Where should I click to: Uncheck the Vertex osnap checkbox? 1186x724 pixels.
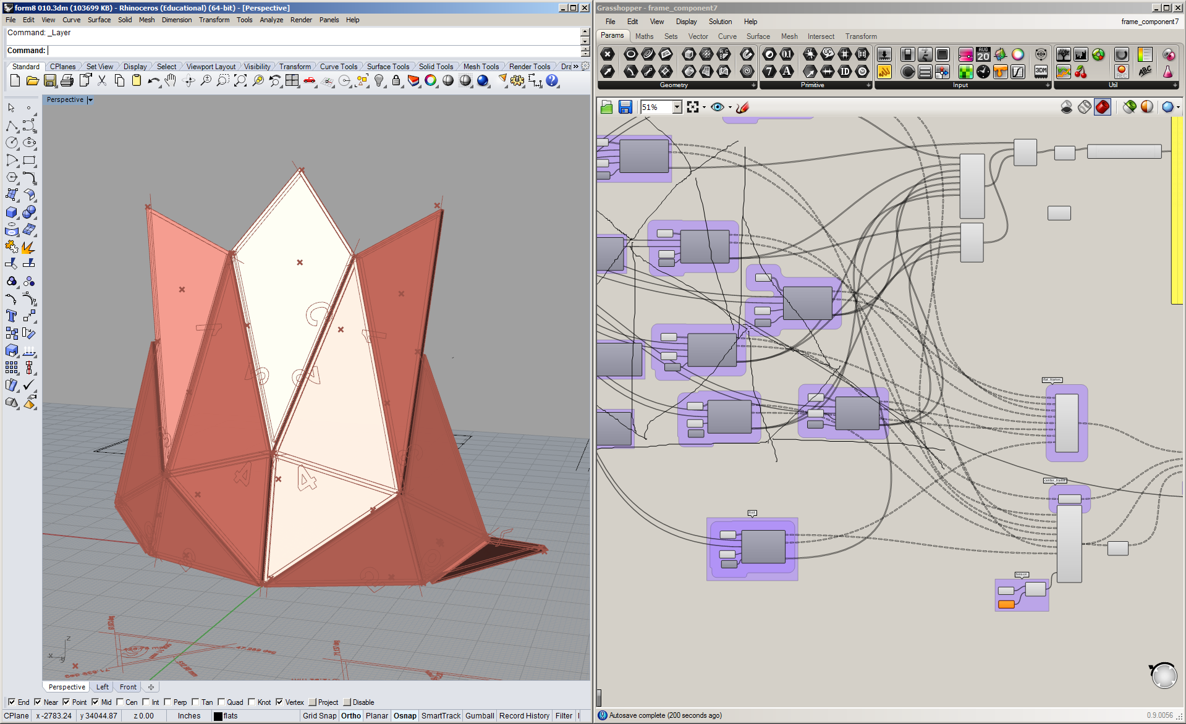pos(280,702)
